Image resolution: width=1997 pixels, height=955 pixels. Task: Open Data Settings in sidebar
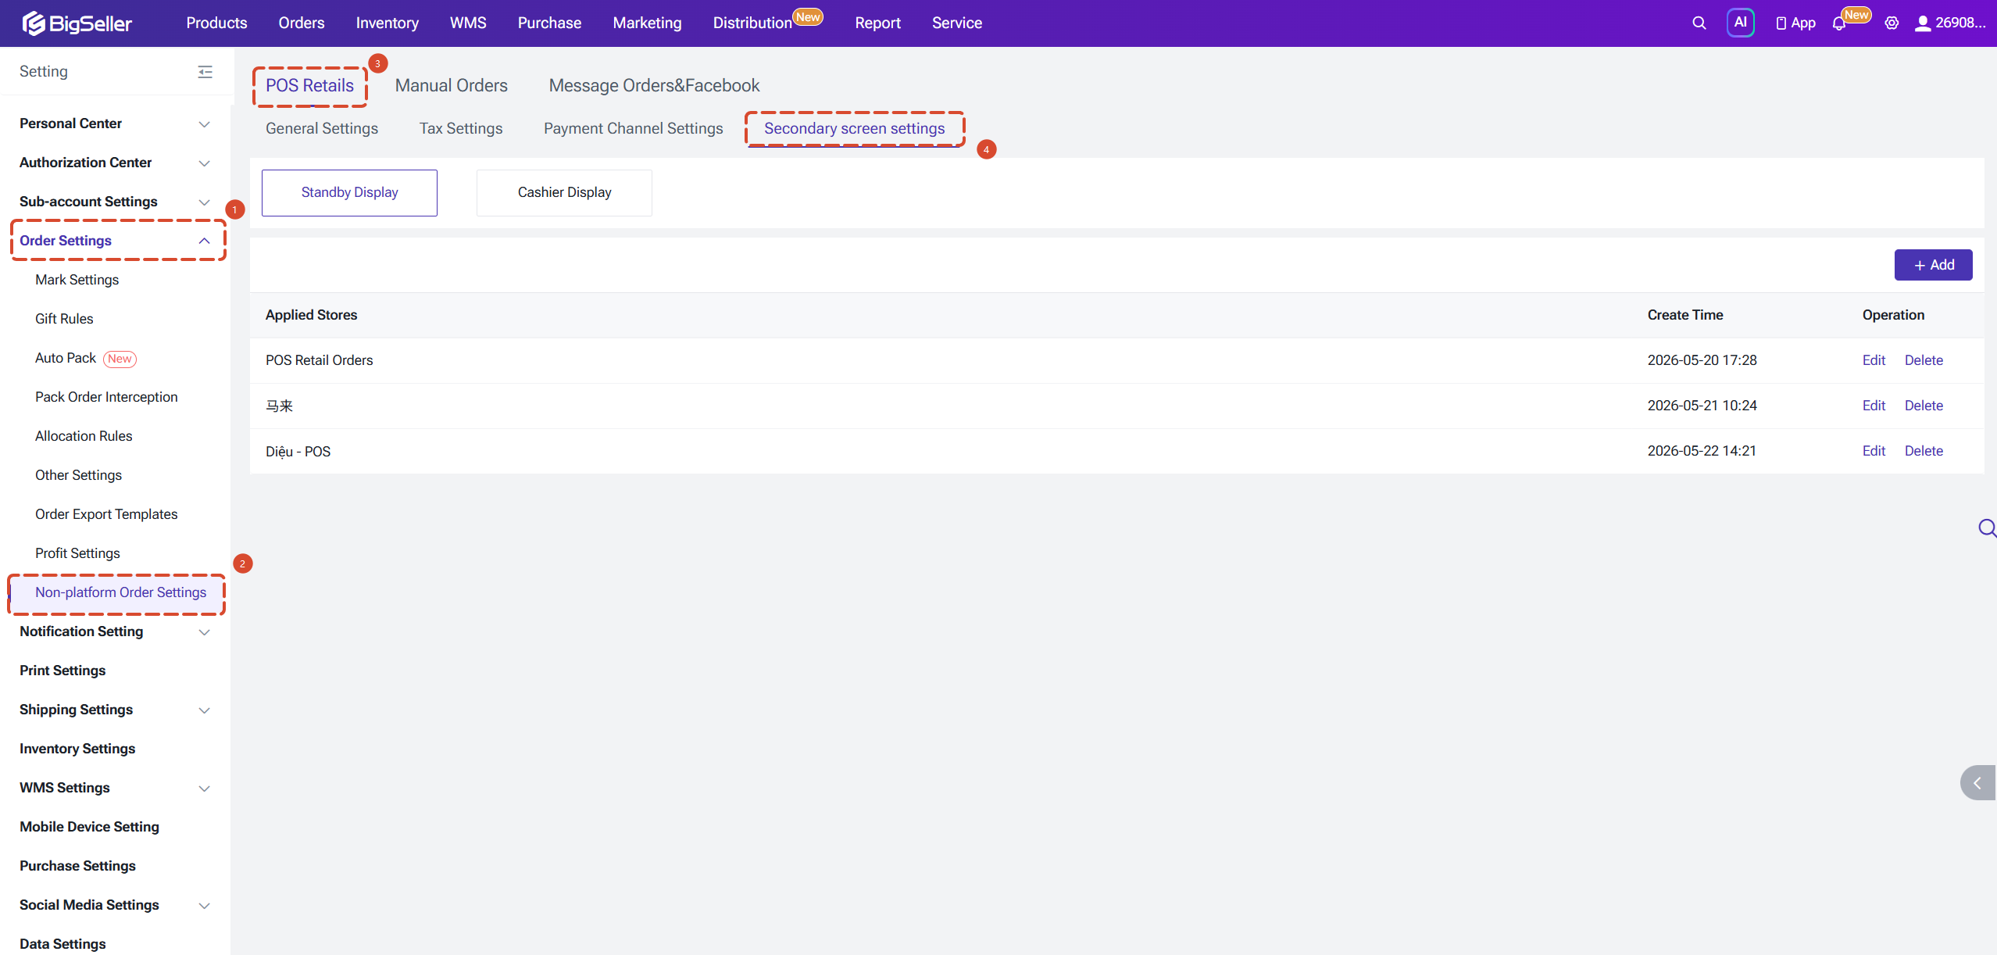coord(63,944)
